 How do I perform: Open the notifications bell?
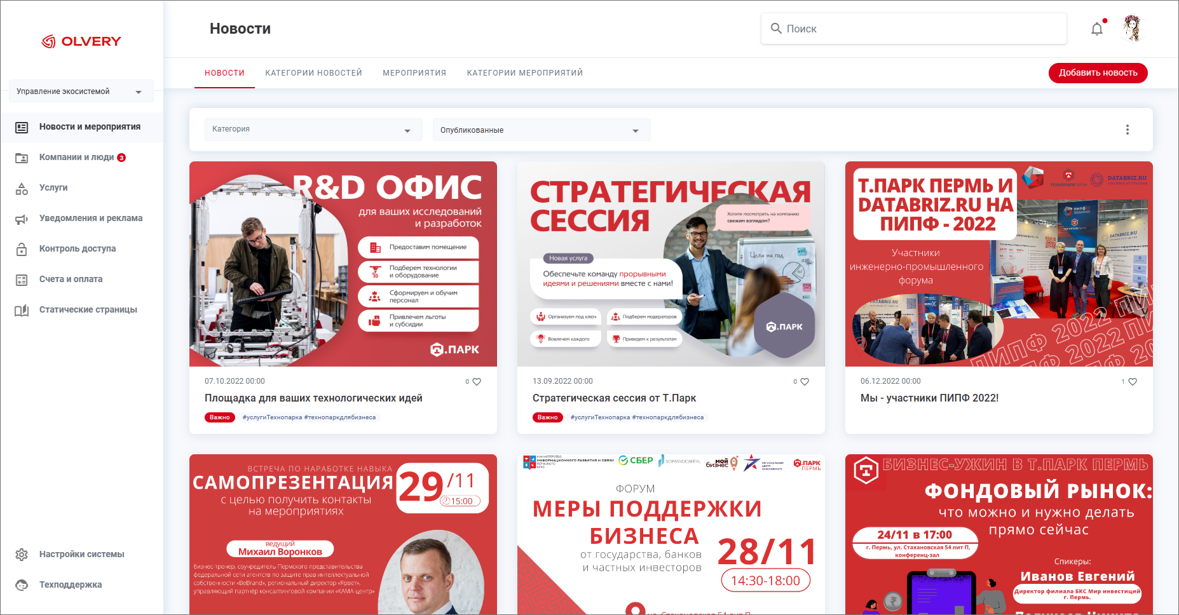(1097, 29)
